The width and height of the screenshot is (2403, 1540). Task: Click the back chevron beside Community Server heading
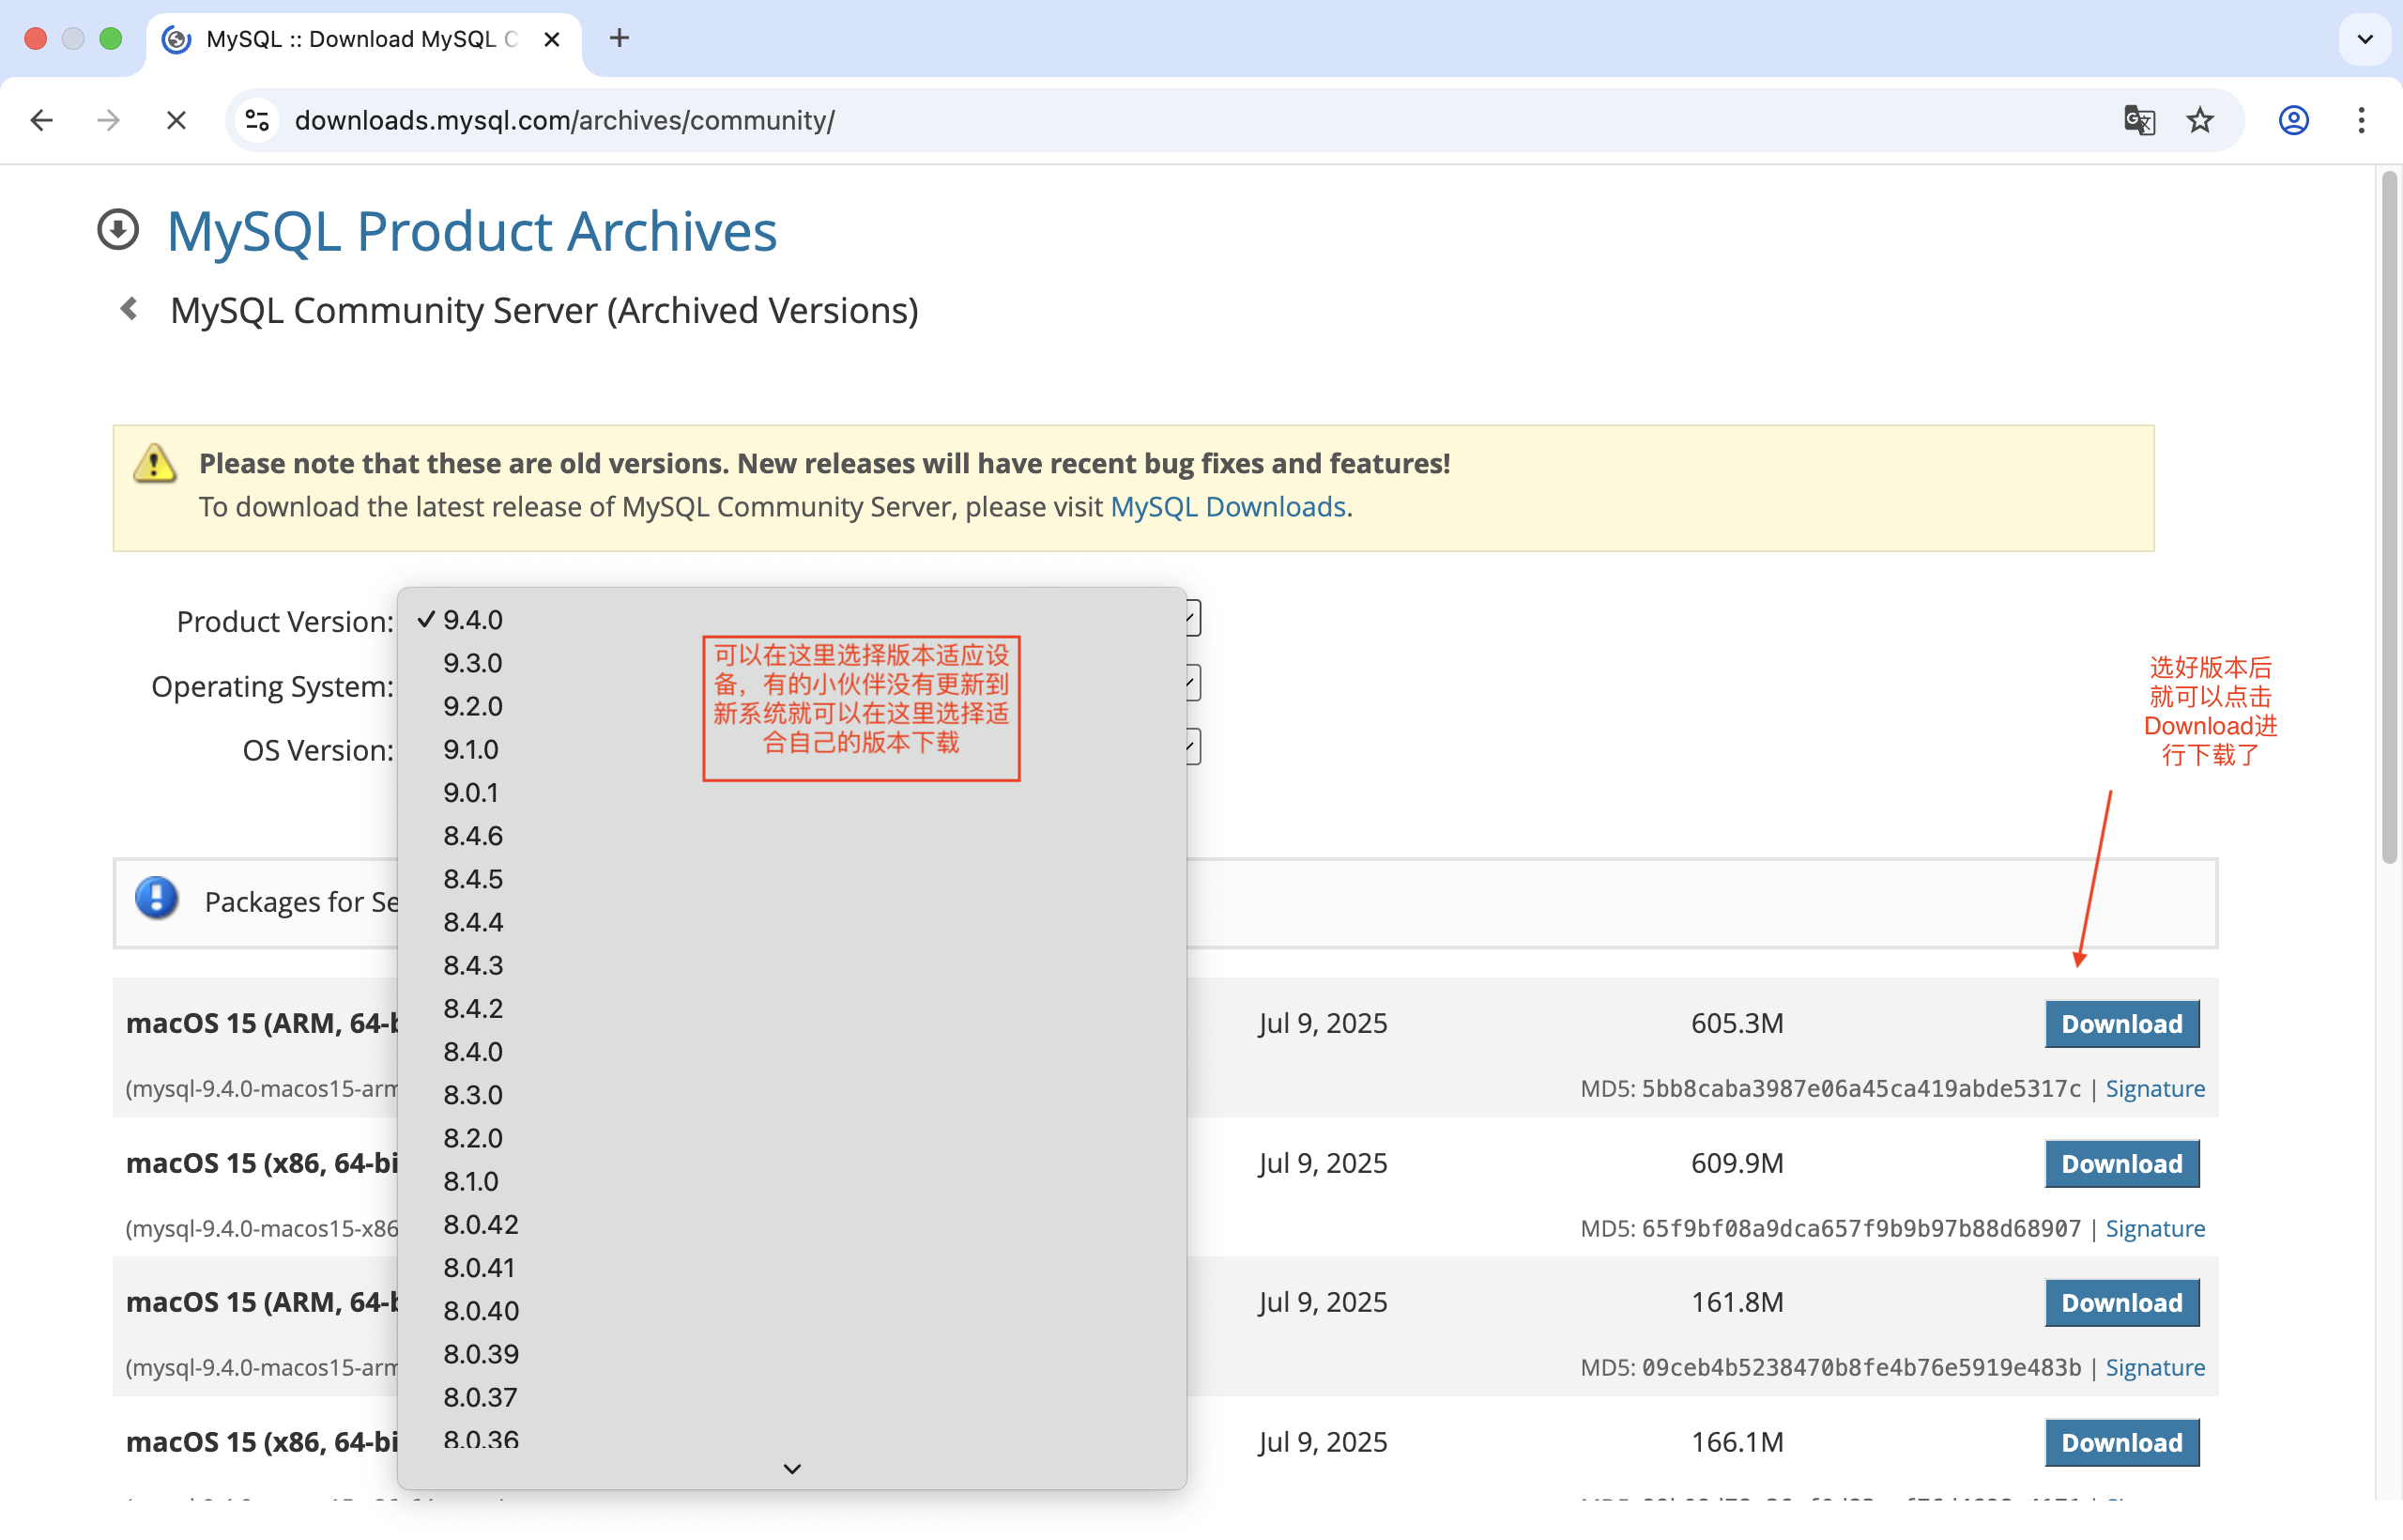coord(129,309)
